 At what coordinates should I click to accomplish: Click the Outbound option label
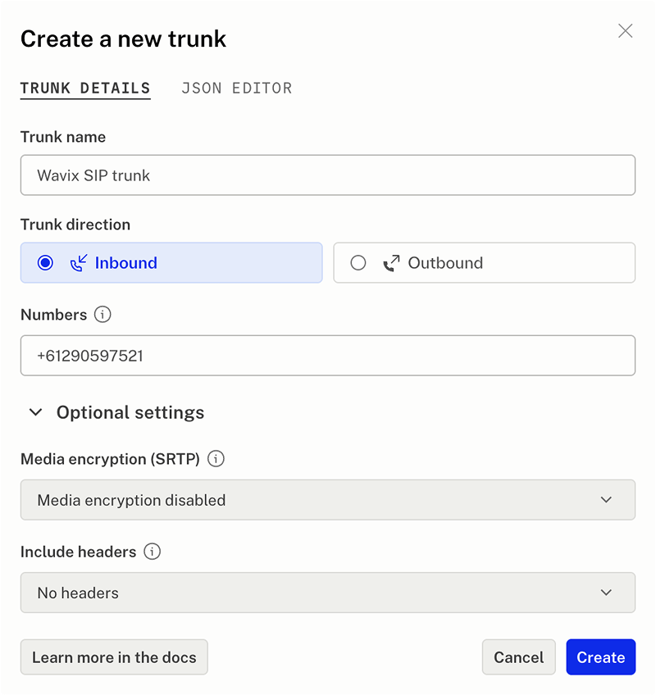pos(445,263)
